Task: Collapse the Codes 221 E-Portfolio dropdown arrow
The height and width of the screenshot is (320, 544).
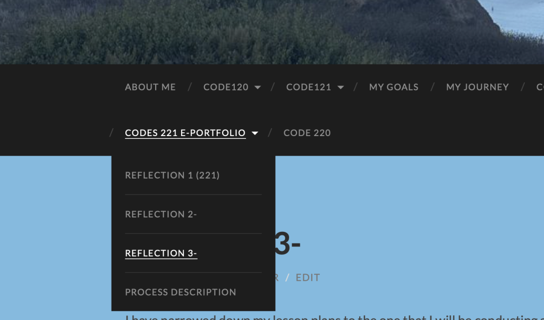Action: 255,133
